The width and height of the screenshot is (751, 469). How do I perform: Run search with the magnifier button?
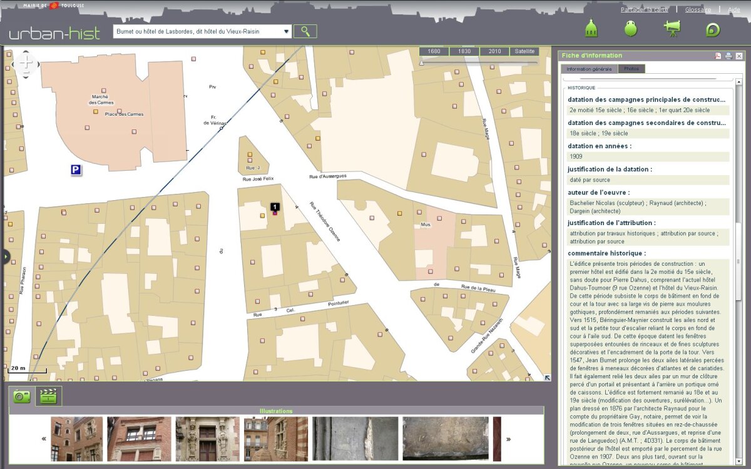[305, 31]
